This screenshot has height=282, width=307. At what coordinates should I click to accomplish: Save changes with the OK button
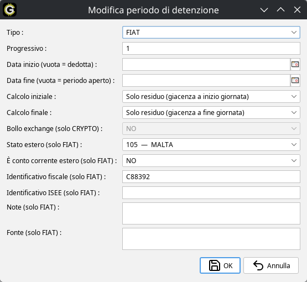220,265
